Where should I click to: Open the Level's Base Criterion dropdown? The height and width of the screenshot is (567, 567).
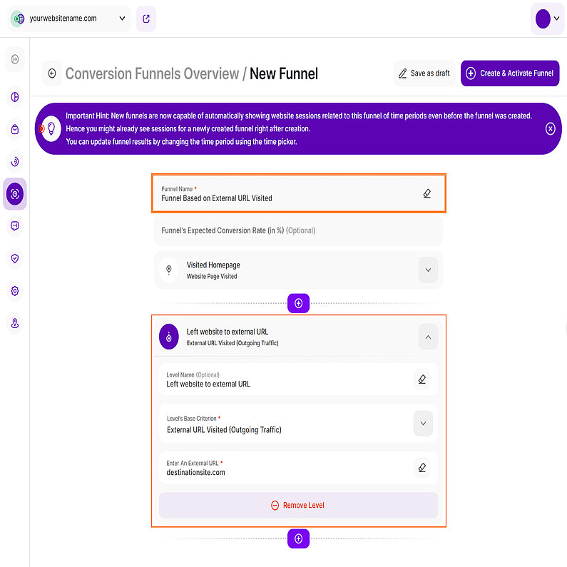(423, 424)
